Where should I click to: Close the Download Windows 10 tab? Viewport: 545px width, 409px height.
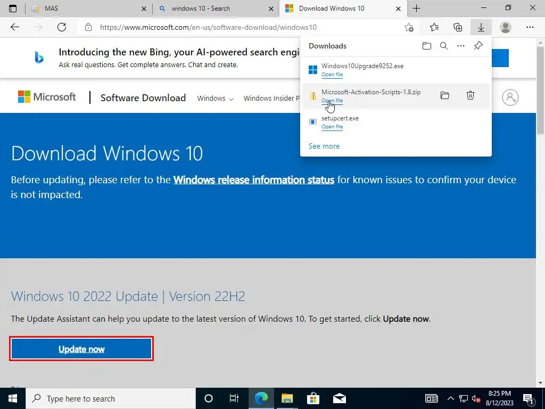(x=399, y=9)
